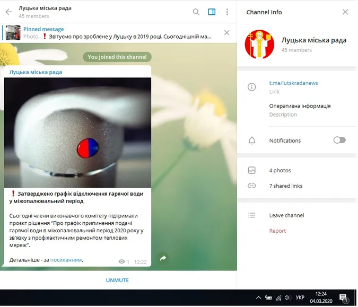Click the "You joined this channel" service message
The image size is (358, 307).
pyautogui.click(x=117, y=57)
